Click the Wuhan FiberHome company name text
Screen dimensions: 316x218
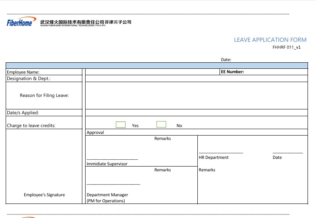coord(86,23)
